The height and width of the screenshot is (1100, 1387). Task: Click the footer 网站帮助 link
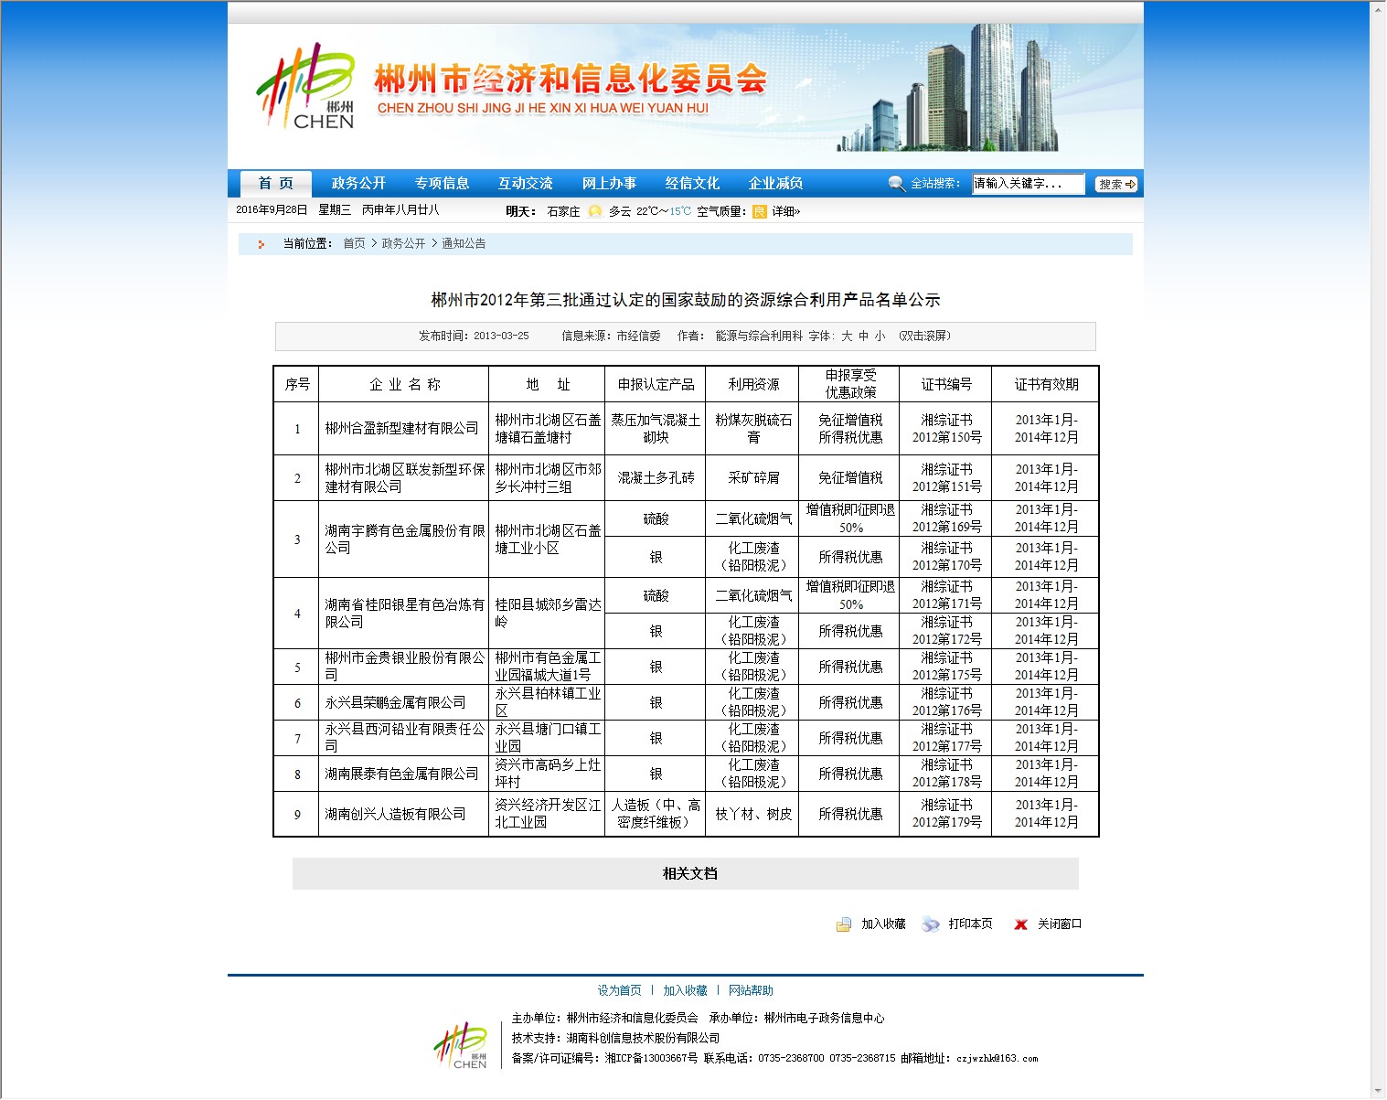point(751,991)
